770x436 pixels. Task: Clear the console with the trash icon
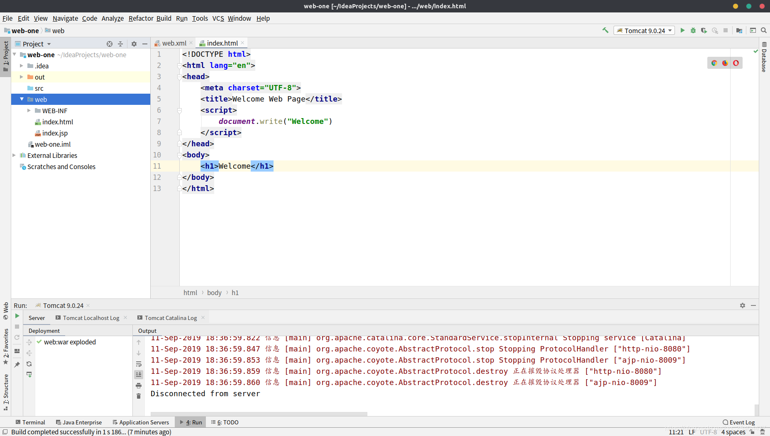(139, 396)
